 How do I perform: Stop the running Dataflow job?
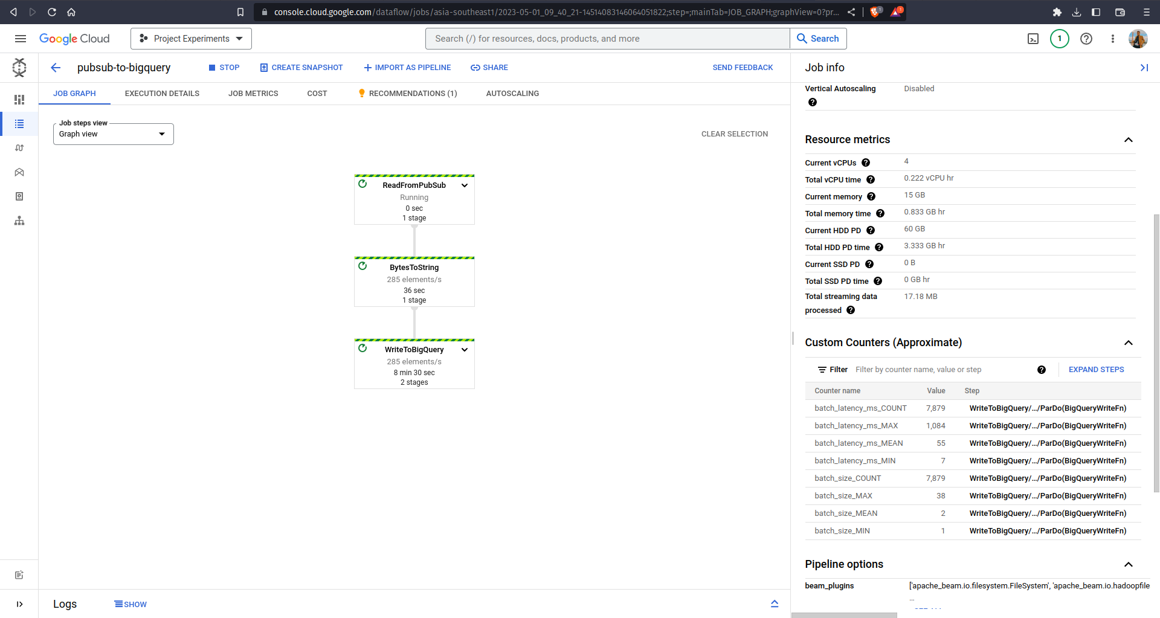224,68
